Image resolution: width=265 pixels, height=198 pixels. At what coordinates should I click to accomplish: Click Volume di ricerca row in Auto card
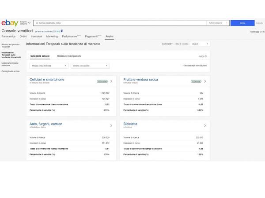click(69, 137)
